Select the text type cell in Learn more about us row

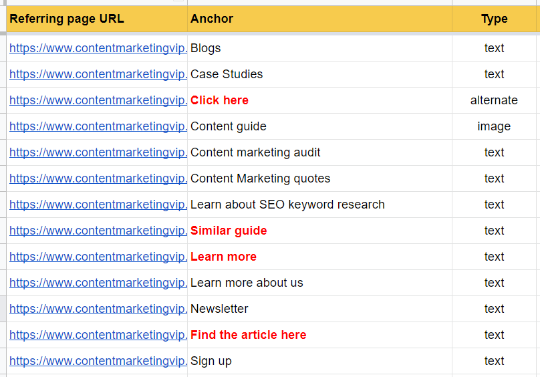(494, 283)
